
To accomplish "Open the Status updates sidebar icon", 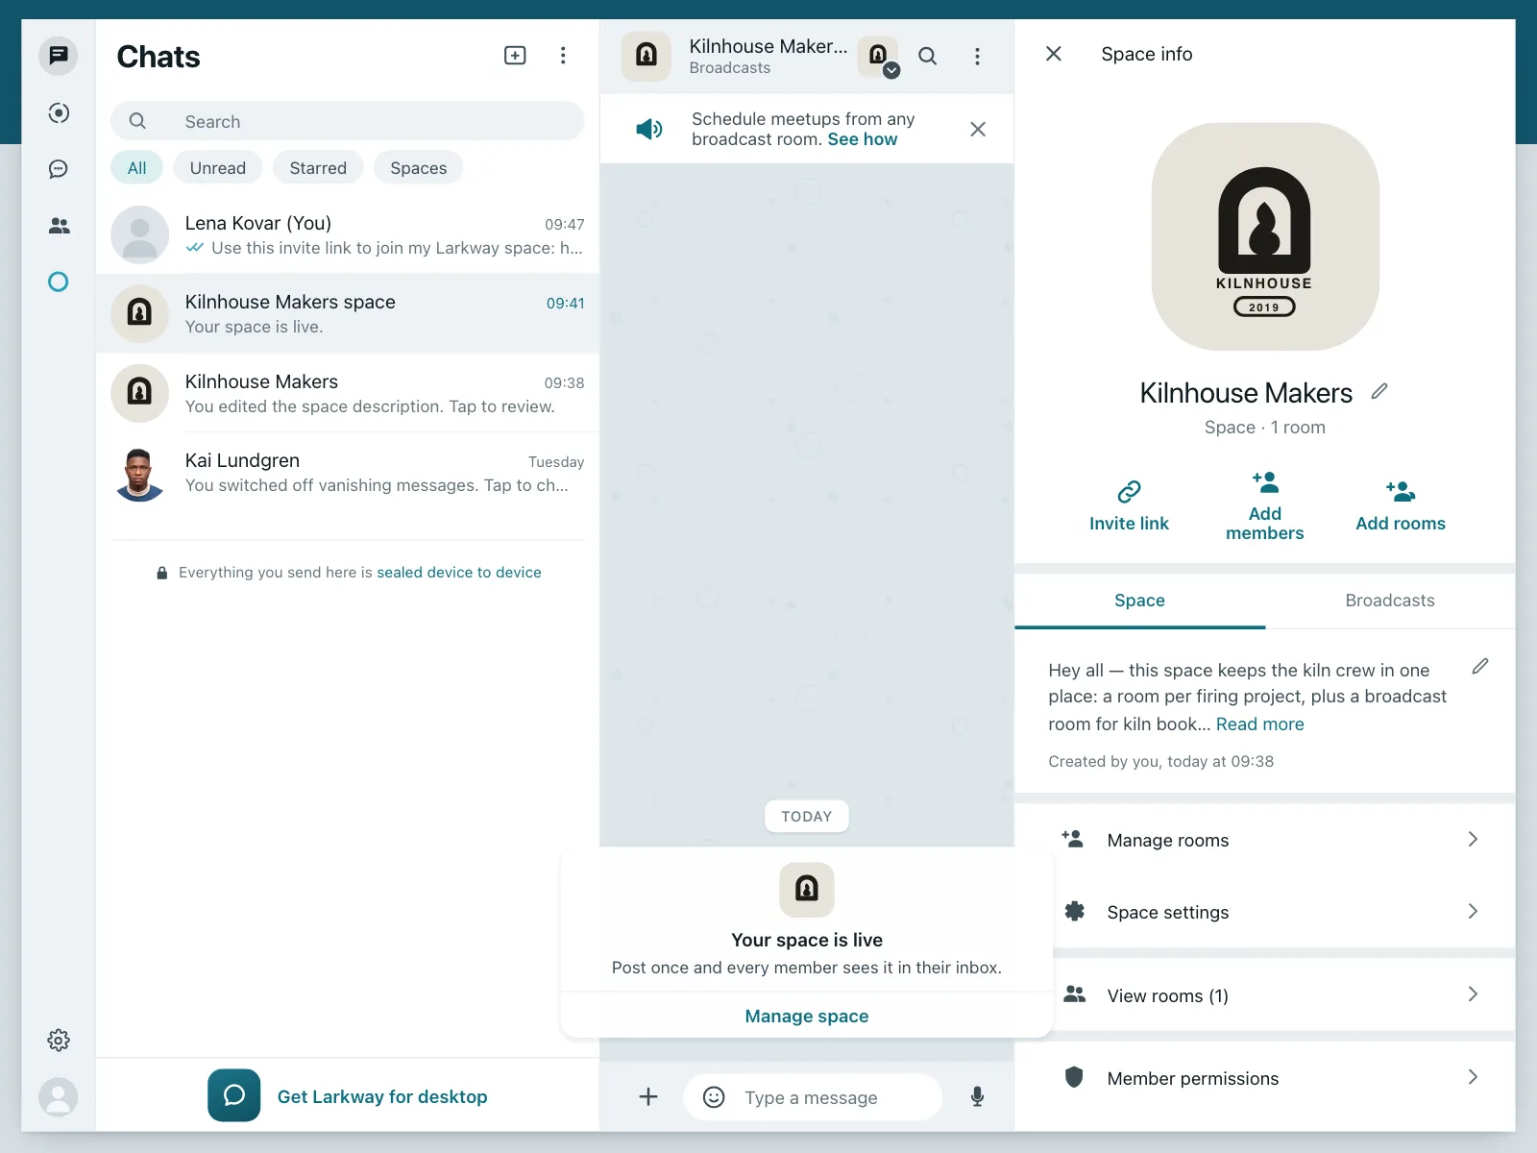I will [59, 112].
